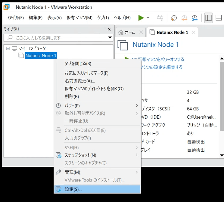Expand the スナップショット(N) submenu
This screenshot has height=202, width=224.
pos(97,155)
